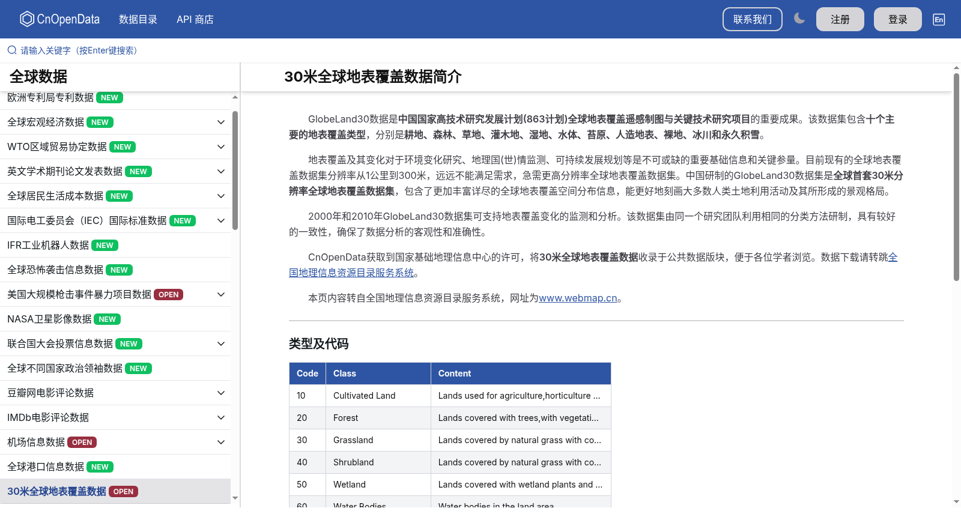Click 注册 button
The height and width of the screenshot is (517, 961).
pyautogui.click(x=840, y=19)
